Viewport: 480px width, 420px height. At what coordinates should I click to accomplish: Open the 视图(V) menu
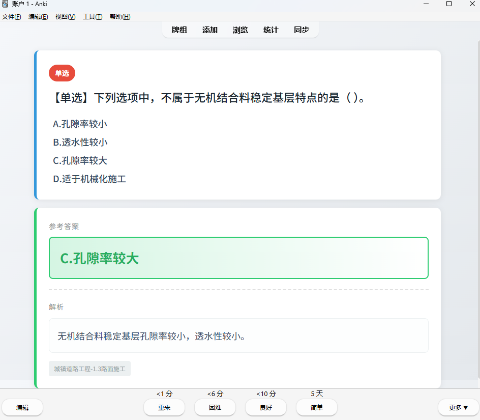[x=65, y=17]
